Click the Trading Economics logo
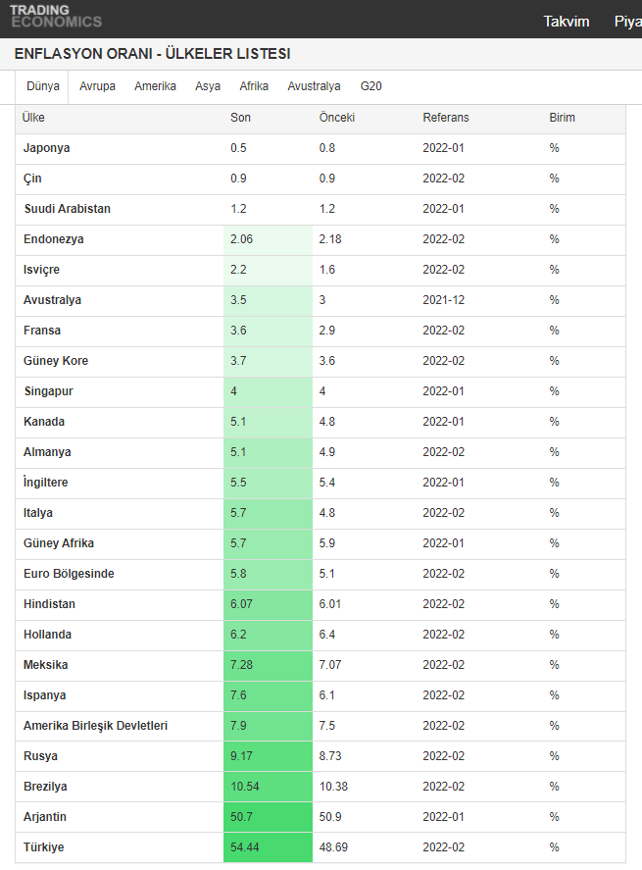Image resolution: width=642 pixels, height=870 pixels. coord(55,17)
